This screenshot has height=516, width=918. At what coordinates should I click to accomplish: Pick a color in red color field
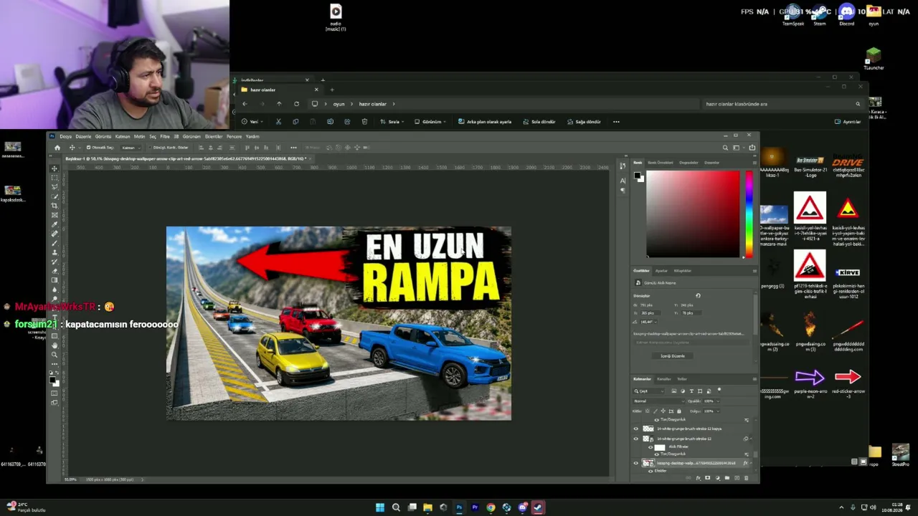(x=693, y=214)
